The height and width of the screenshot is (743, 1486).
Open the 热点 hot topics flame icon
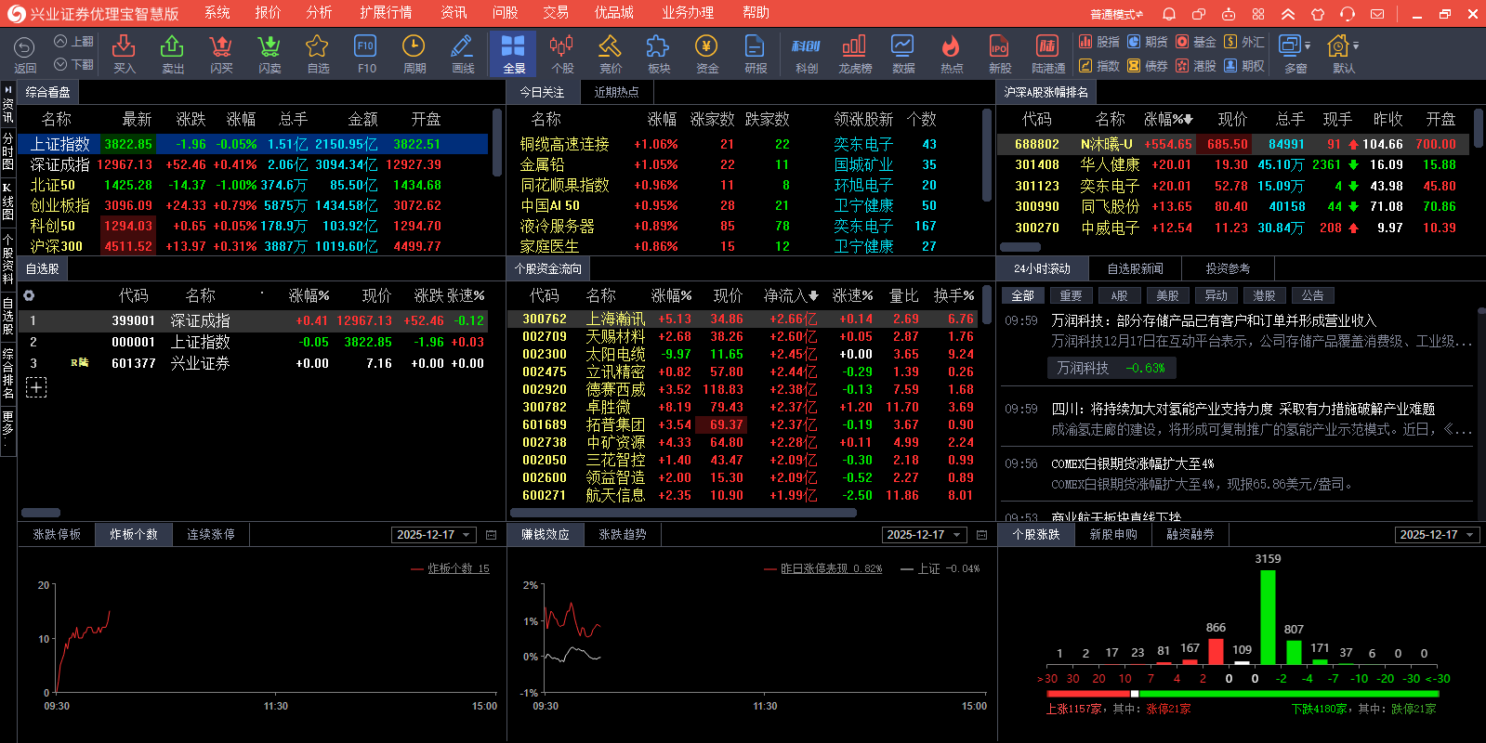coord(951,53)
